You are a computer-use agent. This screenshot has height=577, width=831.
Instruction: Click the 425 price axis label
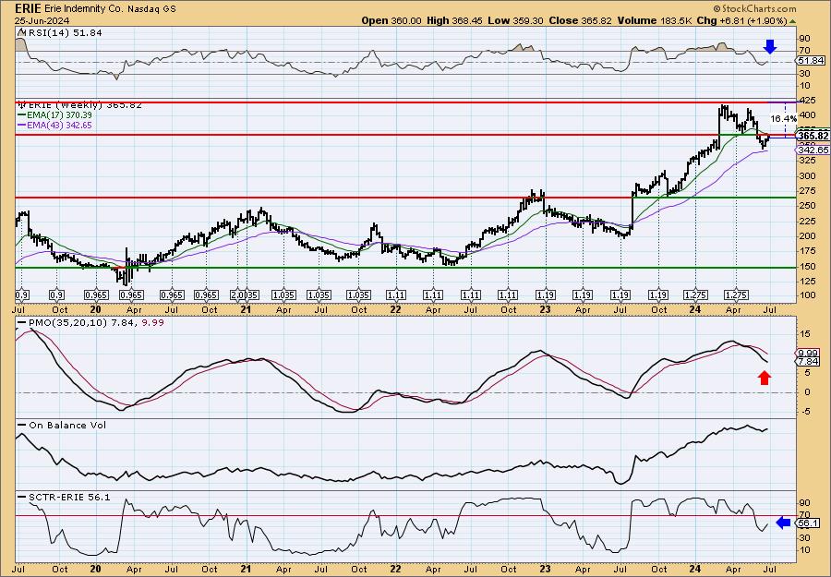coord(807,100)
